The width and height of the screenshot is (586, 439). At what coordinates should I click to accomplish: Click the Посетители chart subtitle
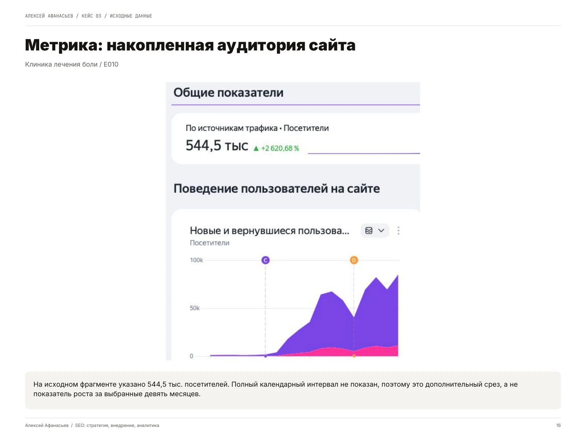[209, 243]
